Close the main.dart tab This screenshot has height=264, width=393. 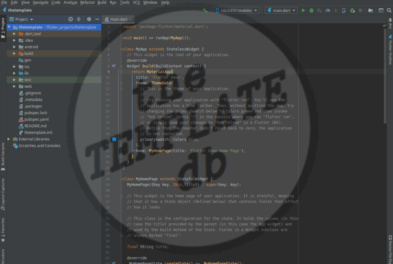coord(131,19)
